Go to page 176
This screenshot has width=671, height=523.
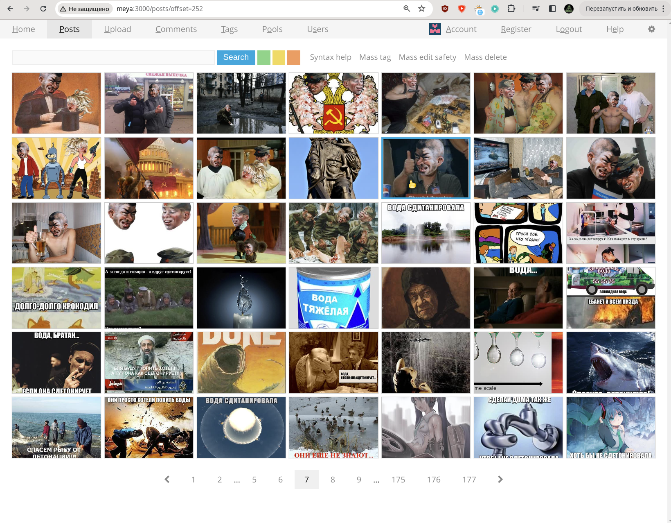click(x=434, y=480)
